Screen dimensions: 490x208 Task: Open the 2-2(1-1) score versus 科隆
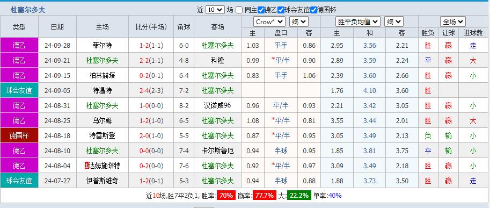click(151, 60)
